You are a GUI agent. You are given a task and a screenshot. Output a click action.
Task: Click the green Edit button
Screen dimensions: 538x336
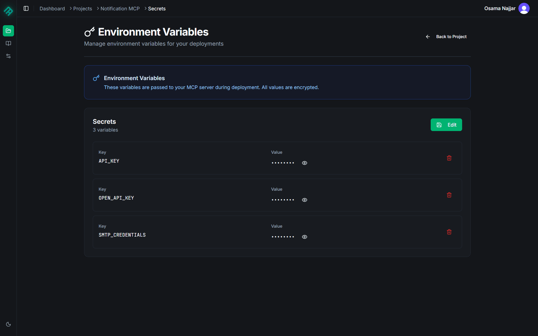(x=446, y=125)
